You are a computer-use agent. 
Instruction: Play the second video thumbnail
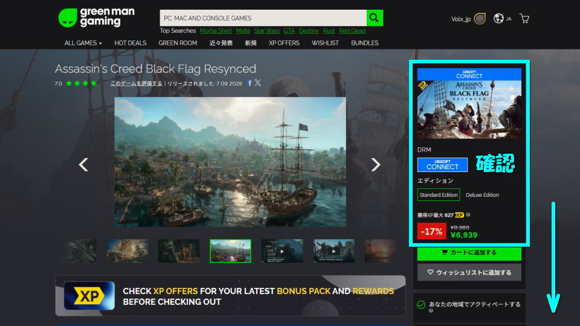333,251
